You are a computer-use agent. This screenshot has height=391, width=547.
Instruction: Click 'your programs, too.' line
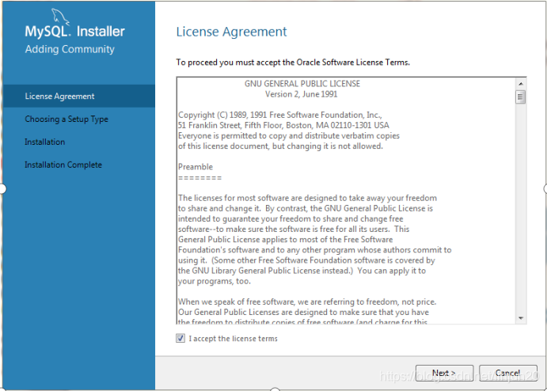pos(215,281)
